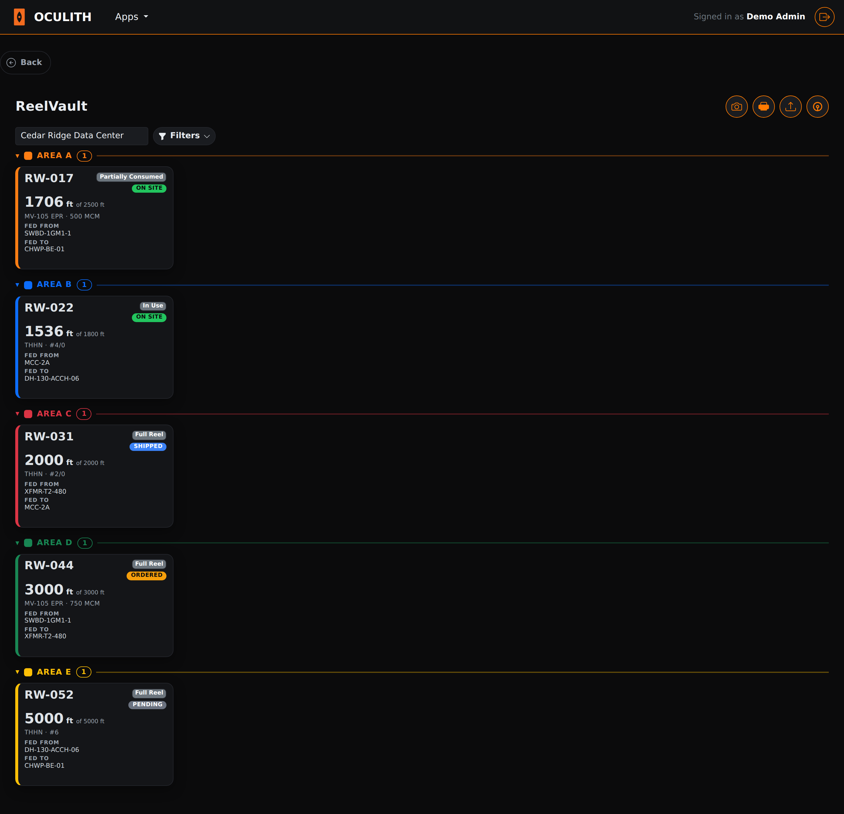This screenshot has width=844, height=814.
Task: Open reel card RW-031
Action: tap(94, 476)
